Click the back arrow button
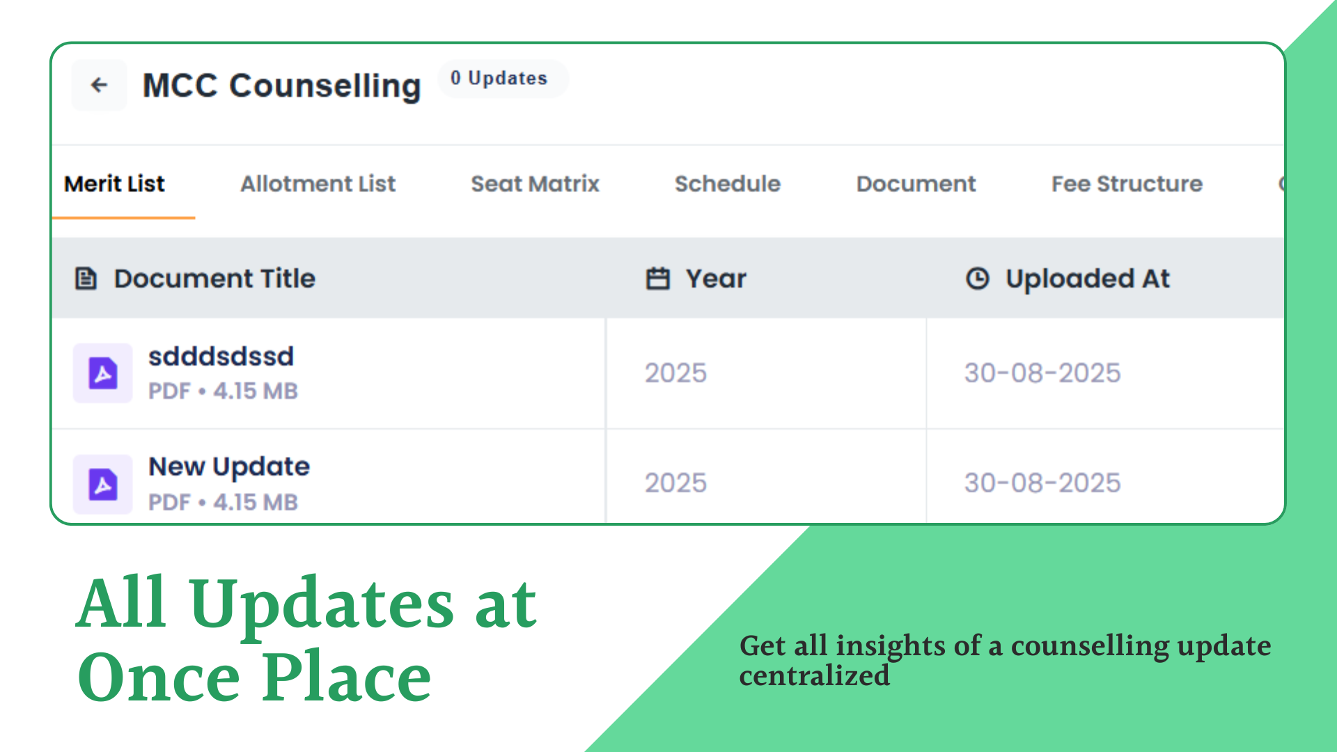This screenshot has height=752, width=1337. (100, 86)
